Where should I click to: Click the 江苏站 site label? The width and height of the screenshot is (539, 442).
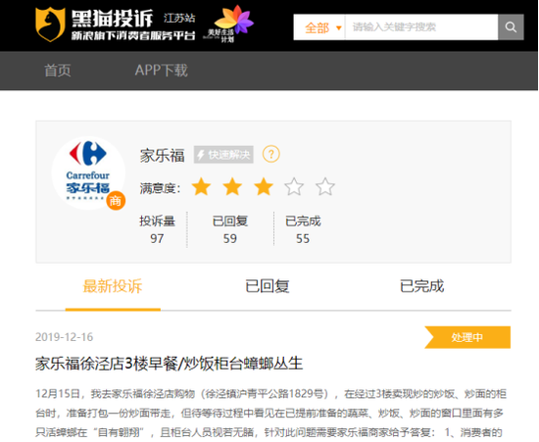pos(179,18)
